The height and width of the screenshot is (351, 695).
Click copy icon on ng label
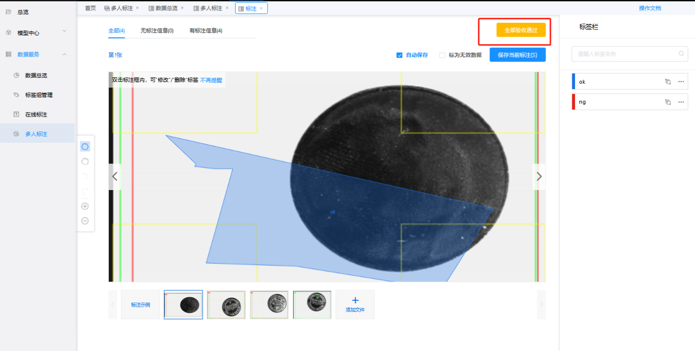click(668, 102)
